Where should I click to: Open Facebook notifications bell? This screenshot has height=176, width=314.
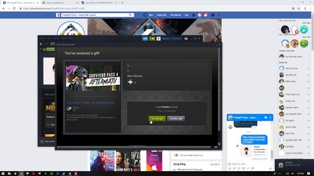[206, 15]
